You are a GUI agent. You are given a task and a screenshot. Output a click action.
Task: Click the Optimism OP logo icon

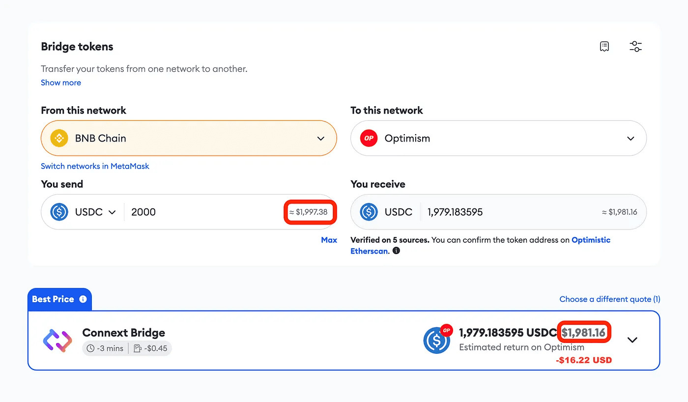[369, 138]
